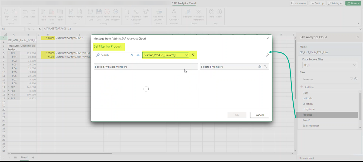
Task: Close the Message from Add-in dialog
Action: coord(268,39)
